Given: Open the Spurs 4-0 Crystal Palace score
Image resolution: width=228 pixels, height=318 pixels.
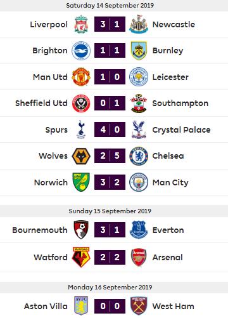Looking at the screenshot, I should click(x=110, y=129).
